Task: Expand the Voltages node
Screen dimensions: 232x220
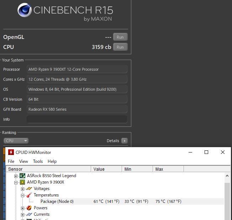Action: 22,189
